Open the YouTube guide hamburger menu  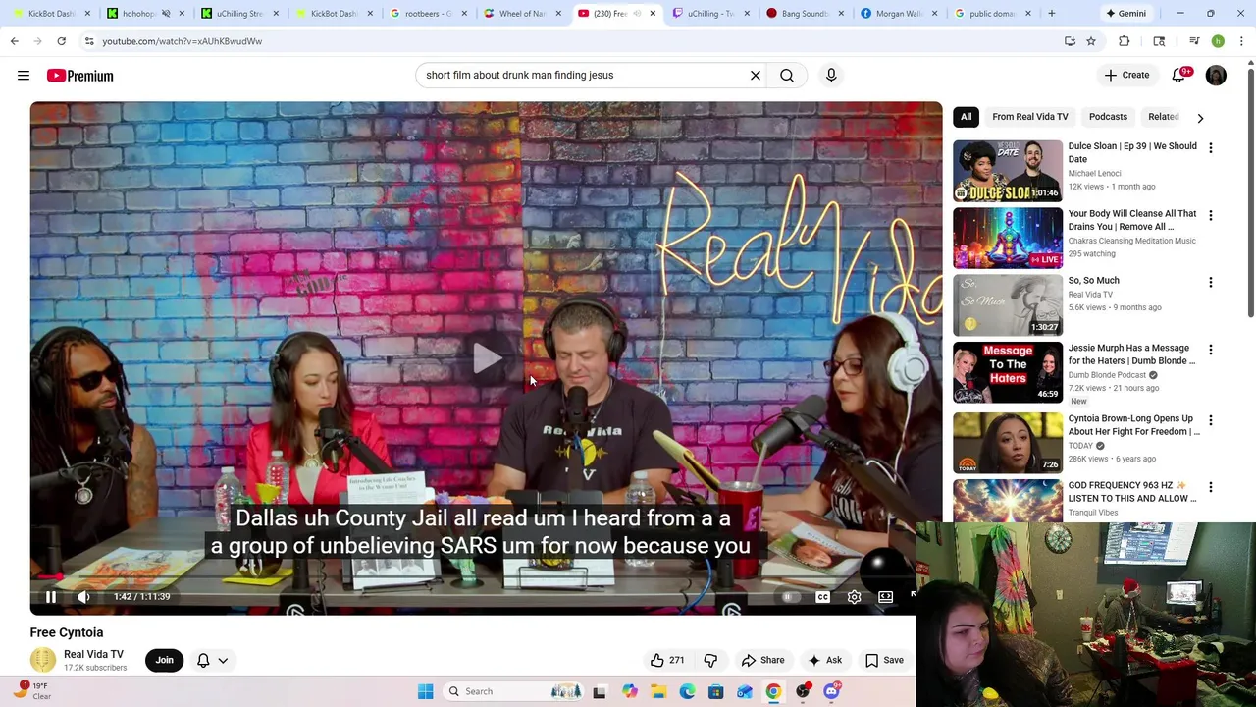point(24,76)
